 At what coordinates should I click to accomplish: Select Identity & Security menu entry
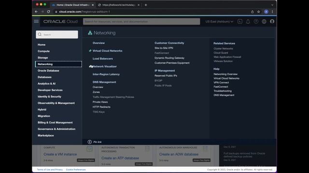tap(49, 97)
